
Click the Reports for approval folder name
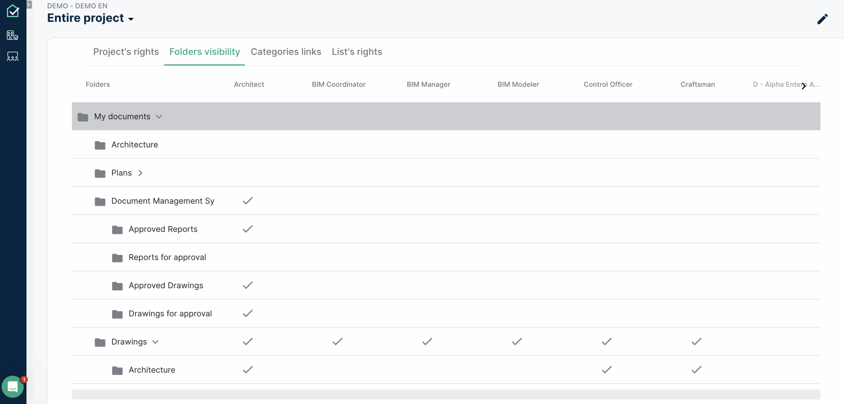tap(167, 257)
